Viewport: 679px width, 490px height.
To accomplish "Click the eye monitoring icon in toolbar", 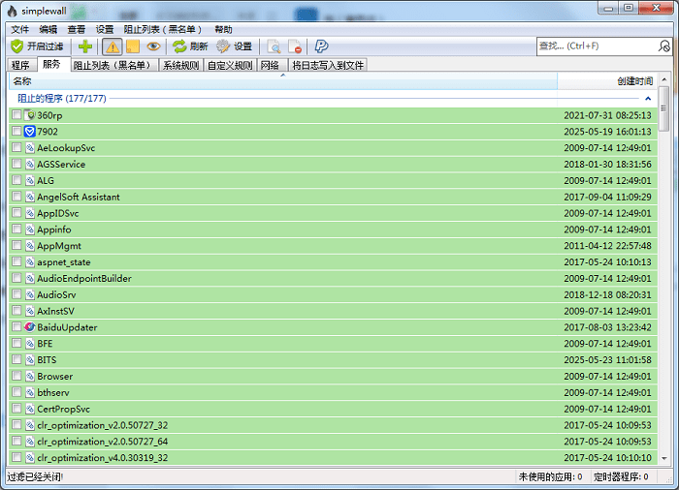I will click(x=153, y=46).
